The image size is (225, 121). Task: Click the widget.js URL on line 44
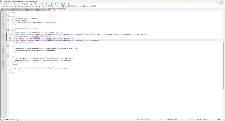point(52,34)
